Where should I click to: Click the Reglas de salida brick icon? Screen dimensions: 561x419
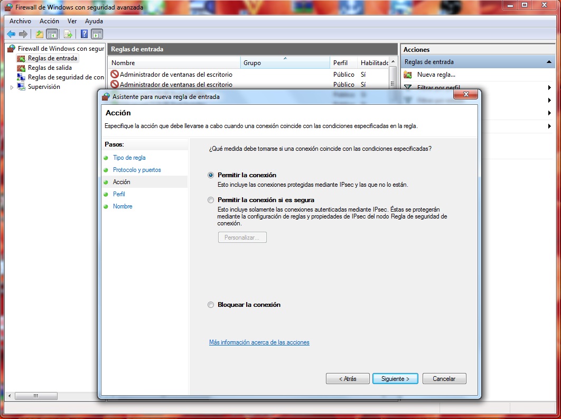pos(21,68)
